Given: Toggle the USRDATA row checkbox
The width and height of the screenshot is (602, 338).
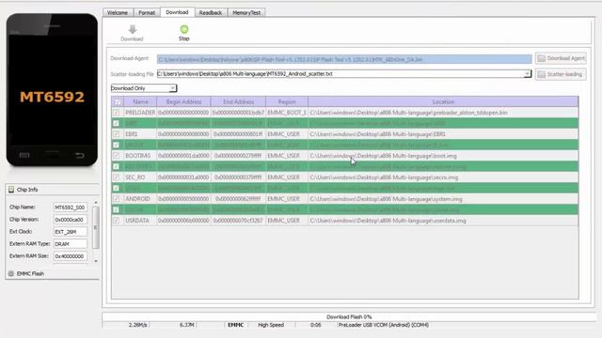Looking at the screenshot, I should tap(117, 221).
